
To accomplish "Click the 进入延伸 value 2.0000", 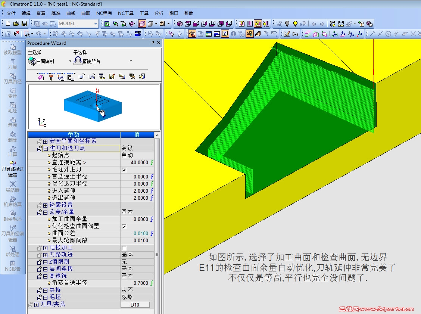I will click(x=137, y=191).
